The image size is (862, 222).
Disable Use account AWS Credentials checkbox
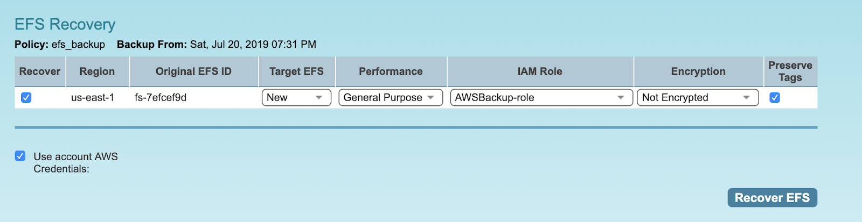click(x=20, y=156)
